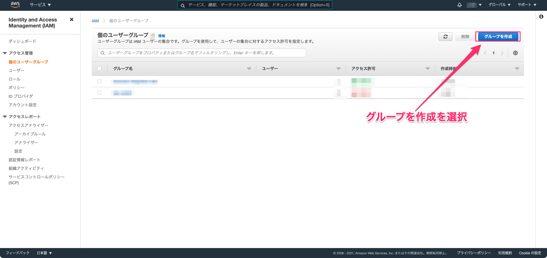This screenshot has height=258, width=547.
Task: Click the info circle icon at far right
Action: 541,17
